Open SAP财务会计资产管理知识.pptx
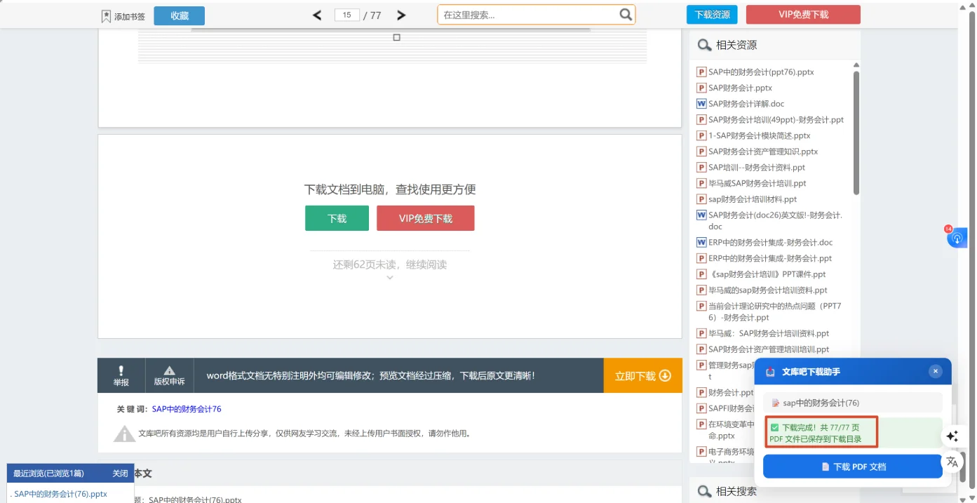 click(x=763, y=152)
